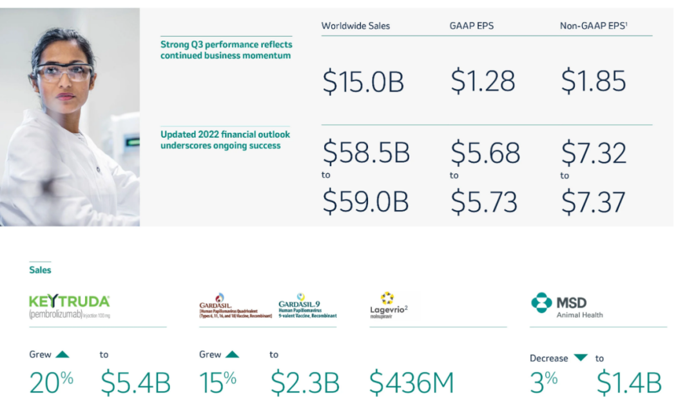Select the $7.32 Non-GAAP outlook value

(594, 153)
